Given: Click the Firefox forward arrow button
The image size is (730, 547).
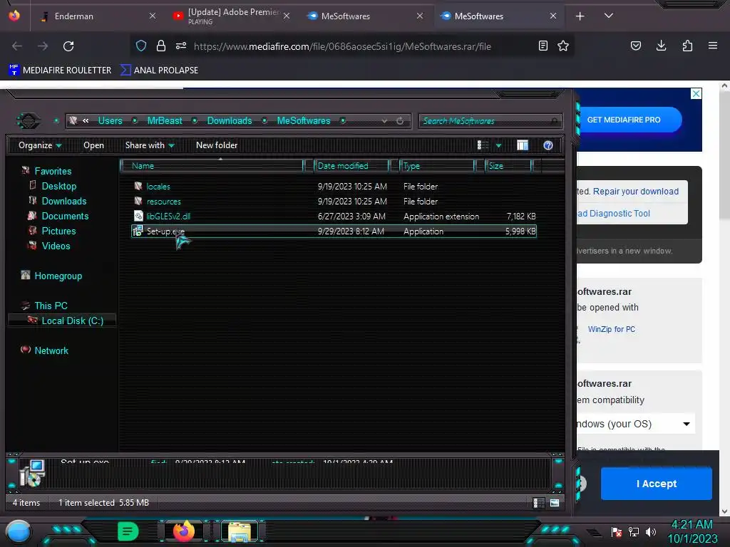Looking at the screenshot, I should click(43, 46).
